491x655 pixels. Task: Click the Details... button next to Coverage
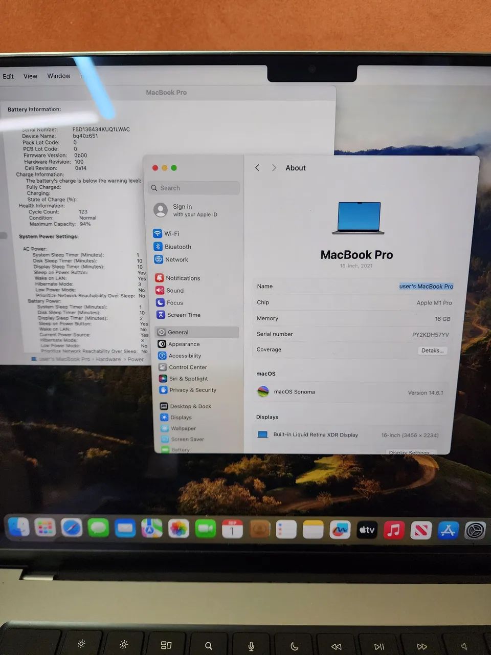[x=432, y=351]
